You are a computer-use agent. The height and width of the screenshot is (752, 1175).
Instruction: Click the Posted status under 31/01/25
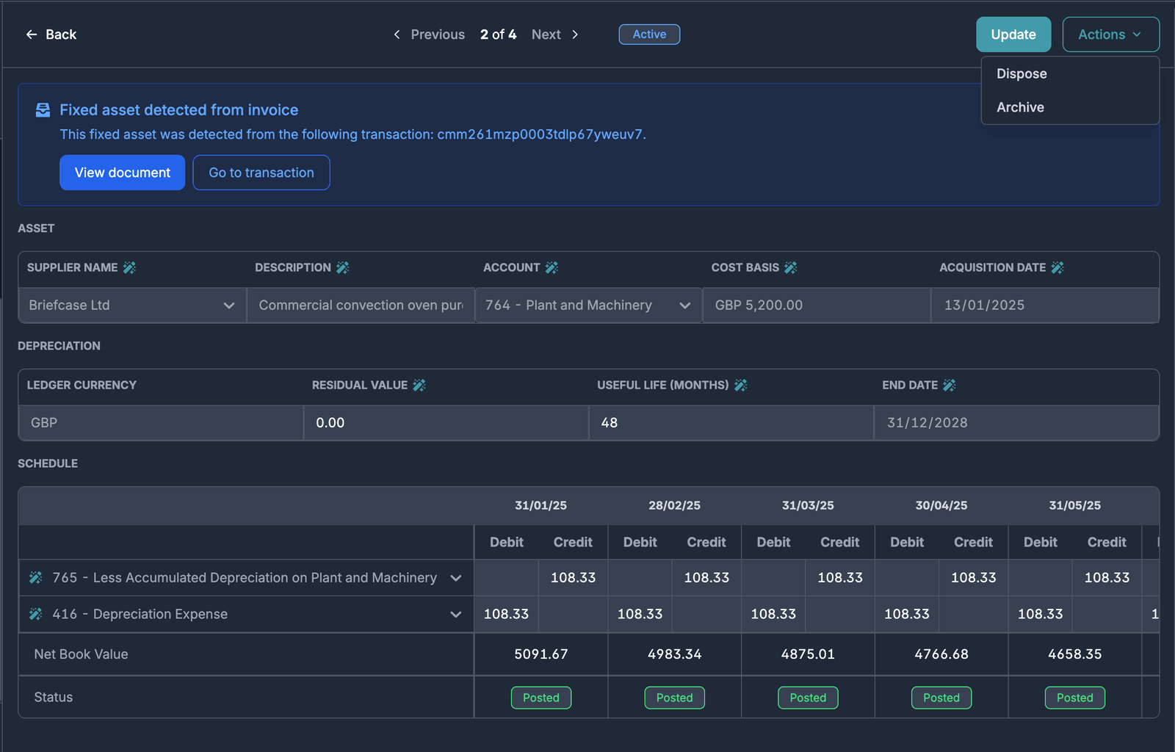click(541, 698)
